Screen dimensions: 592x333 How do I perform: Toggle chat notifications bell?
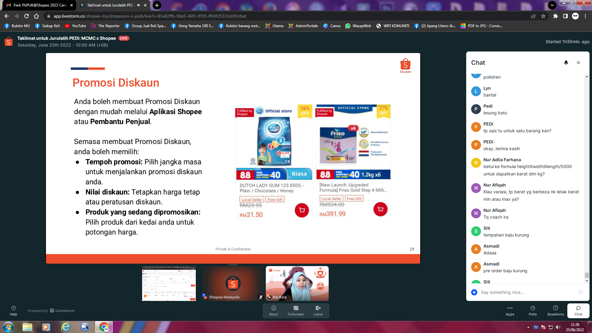tap(566, 63)
